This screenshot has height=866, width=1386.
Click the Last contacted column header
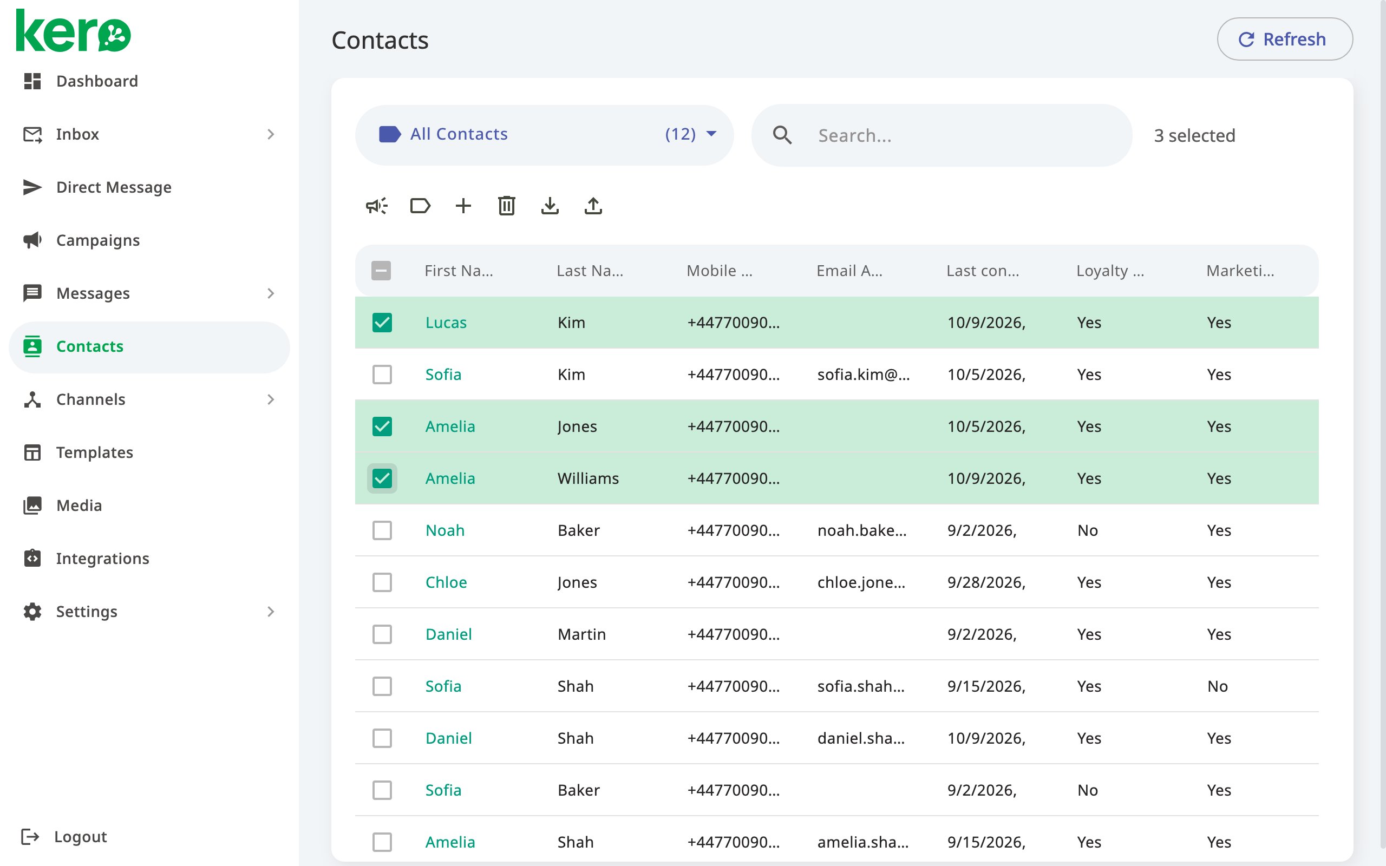(x=983, y=270)
